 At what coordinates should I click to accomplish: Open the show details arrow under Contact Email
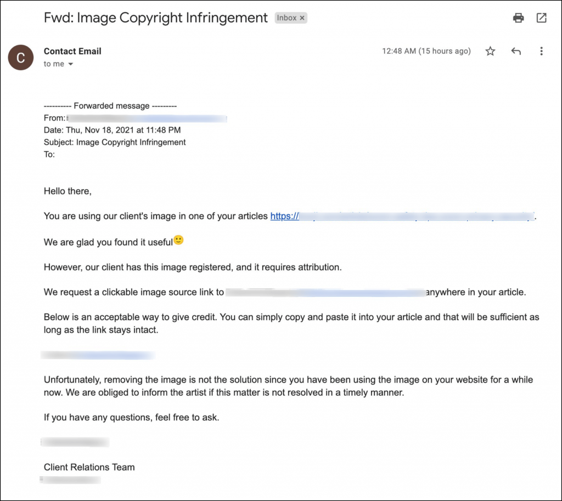(70, 64)
